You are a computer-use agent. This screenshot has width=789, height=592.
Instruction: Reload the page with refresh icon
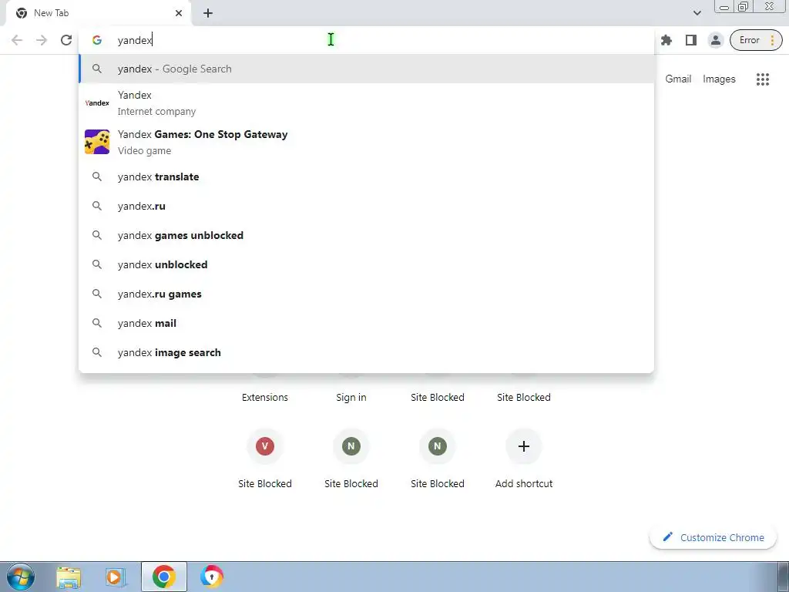click(x=66, y=40)
